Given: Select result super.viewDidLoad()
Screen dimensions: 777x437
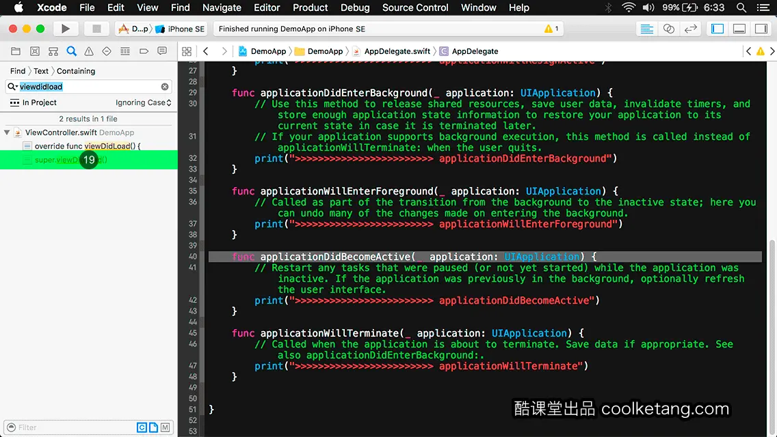Looking at the screenshot, I should point(89,160).
